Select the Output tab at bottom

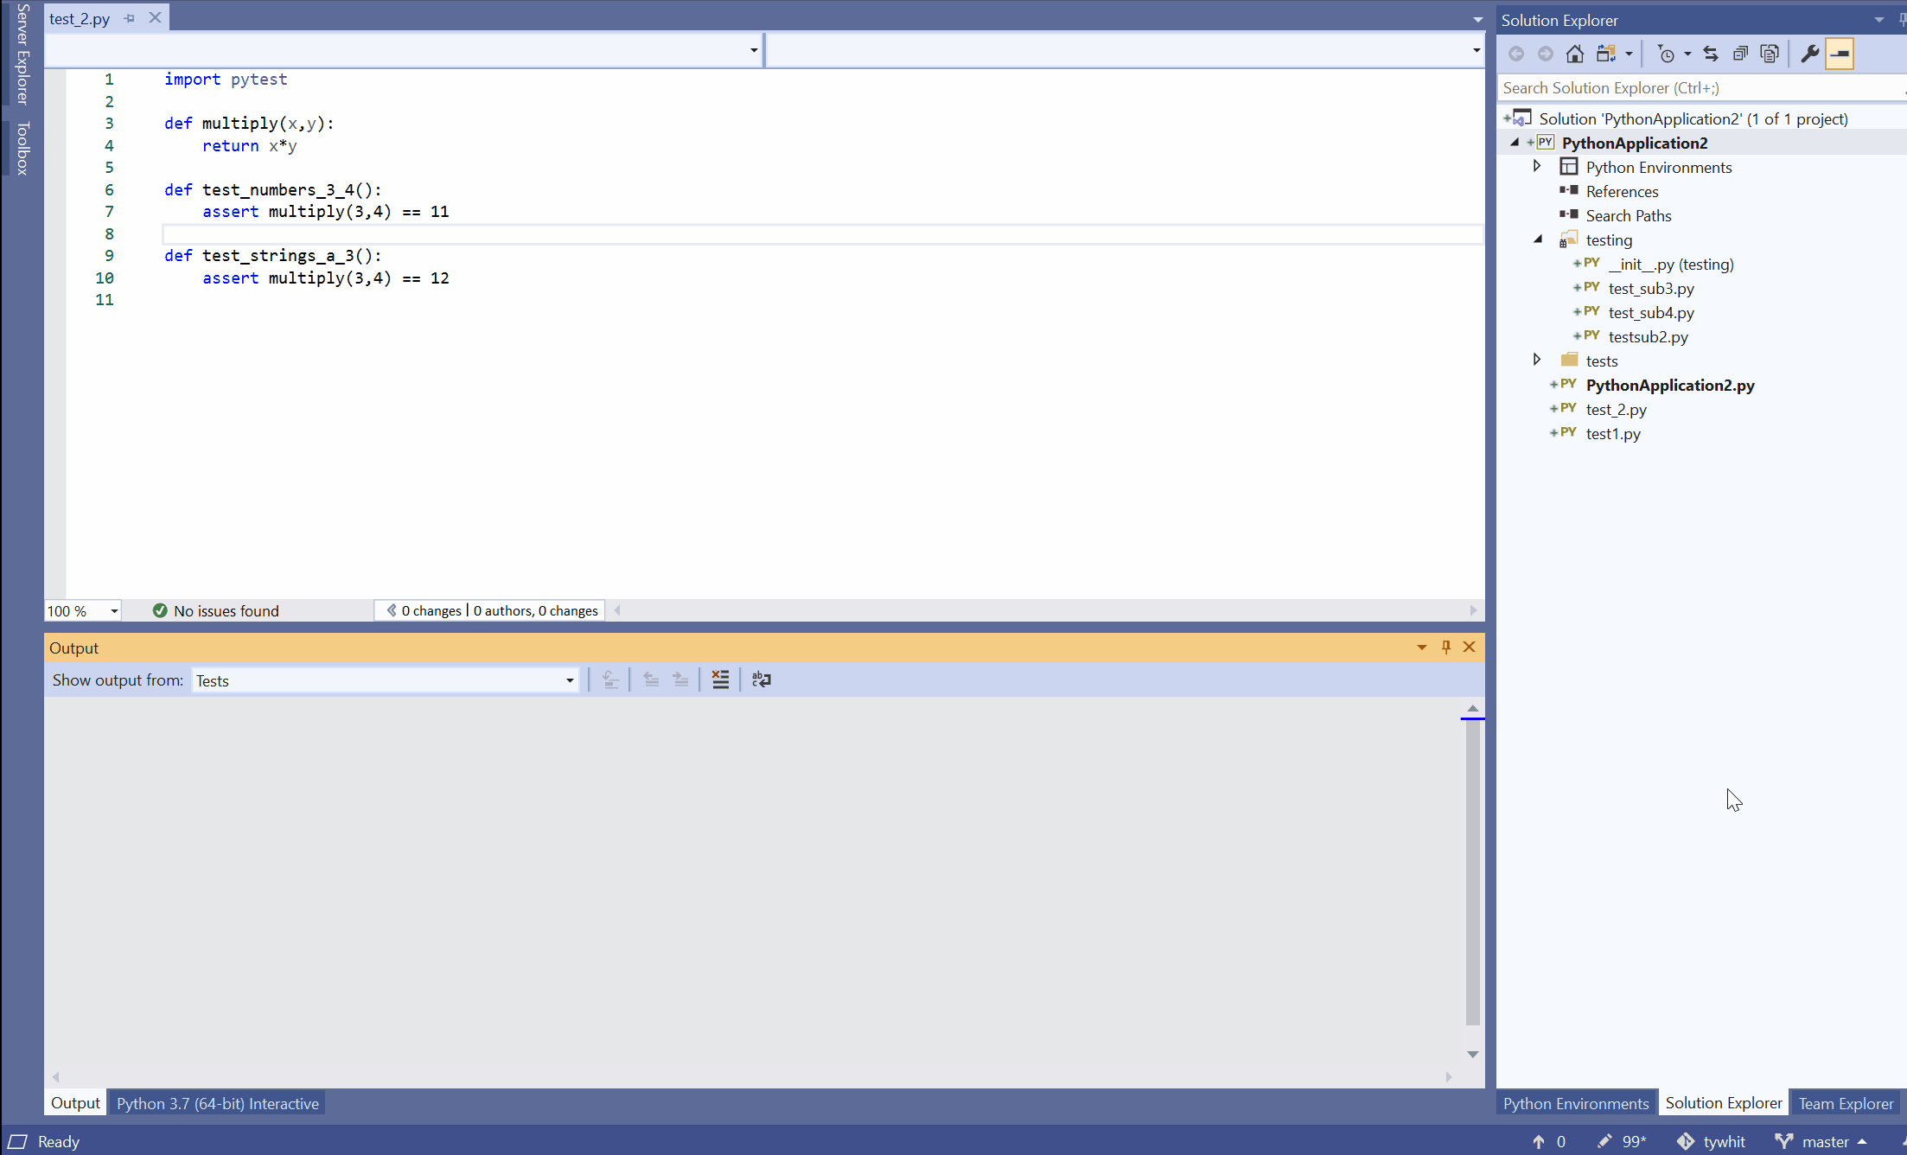[x=73, y=1103]
